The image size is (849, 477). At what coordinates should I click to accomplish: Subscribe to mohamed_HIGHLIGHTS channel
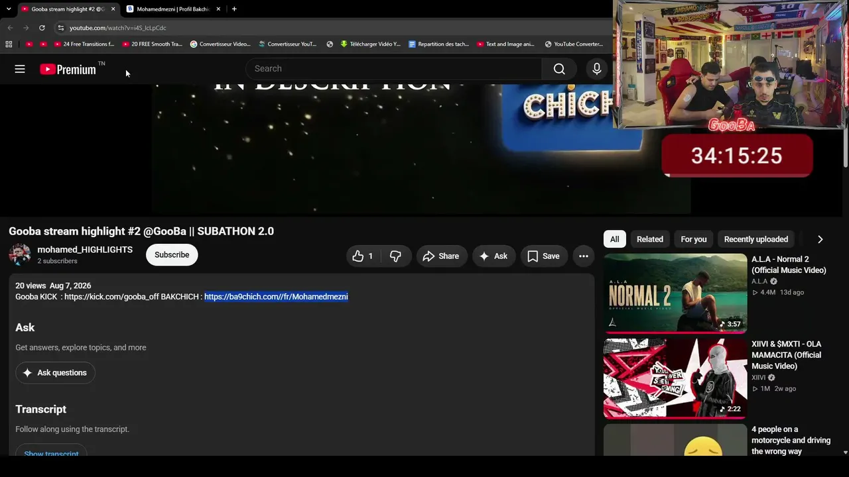click(x=172, y=255)
